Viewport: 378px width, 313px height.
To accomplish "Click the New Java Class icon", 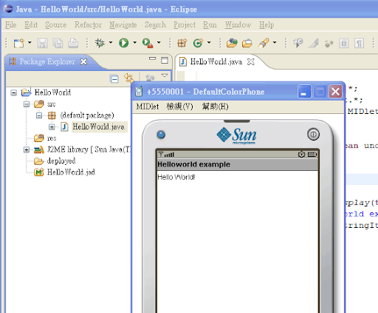I will [198, 43].
